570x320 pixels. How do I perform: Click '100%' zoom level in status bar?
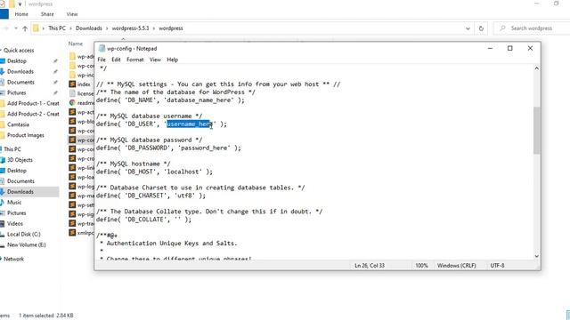421,266
